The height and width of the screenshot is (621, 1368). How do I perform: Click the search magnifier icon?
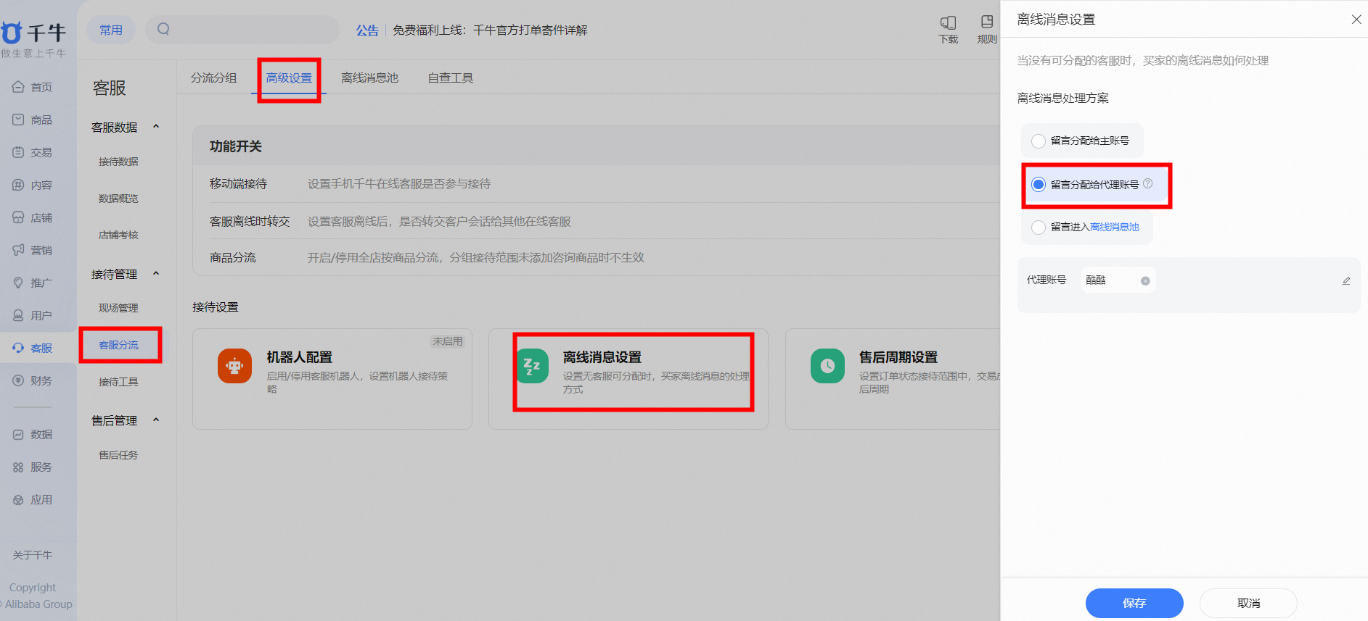[x=163, y=29]
